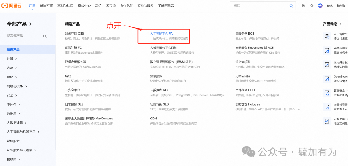Open the 权益中心 top menu

click(84, 6)
